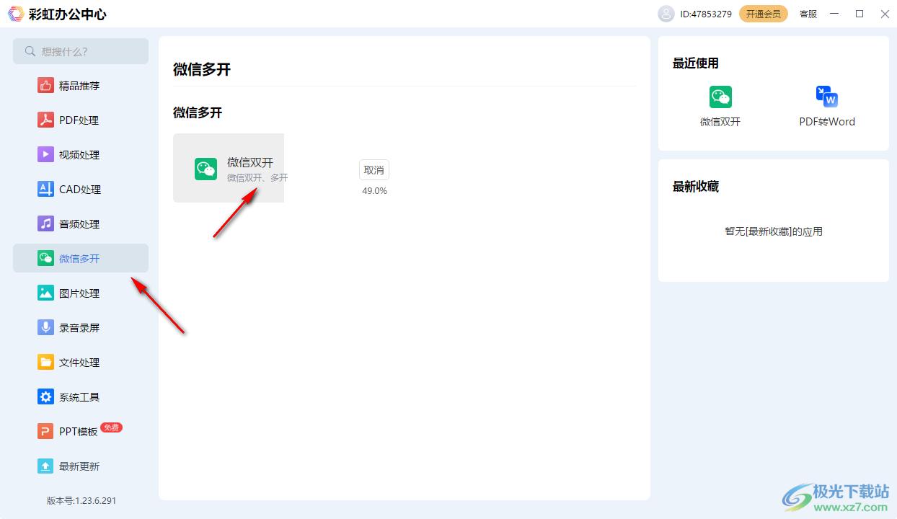Click the 开通会员 membership button
The image size is (897, 519).
(x=763, y=14)
